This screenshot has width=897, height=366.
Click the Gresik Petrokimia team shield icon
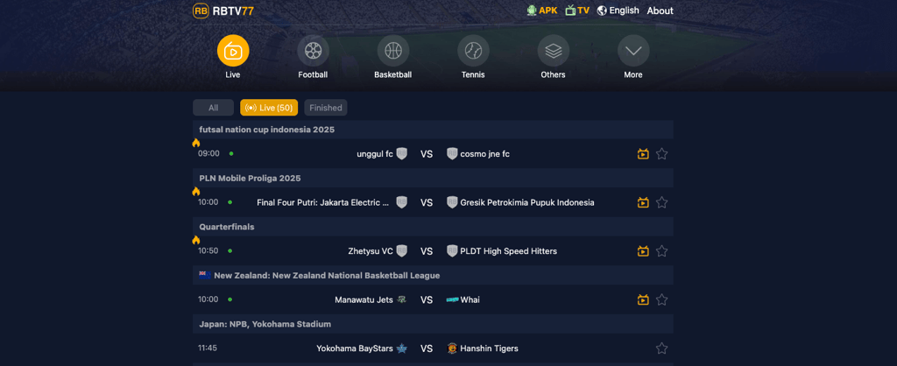(x=452, y=202)
